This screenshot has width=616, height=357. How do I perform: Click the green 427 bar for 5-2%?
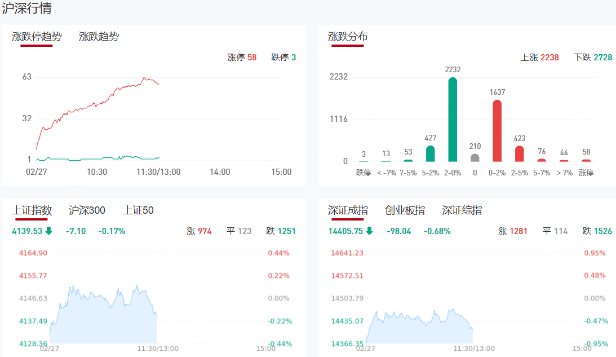tap(430, 153)
